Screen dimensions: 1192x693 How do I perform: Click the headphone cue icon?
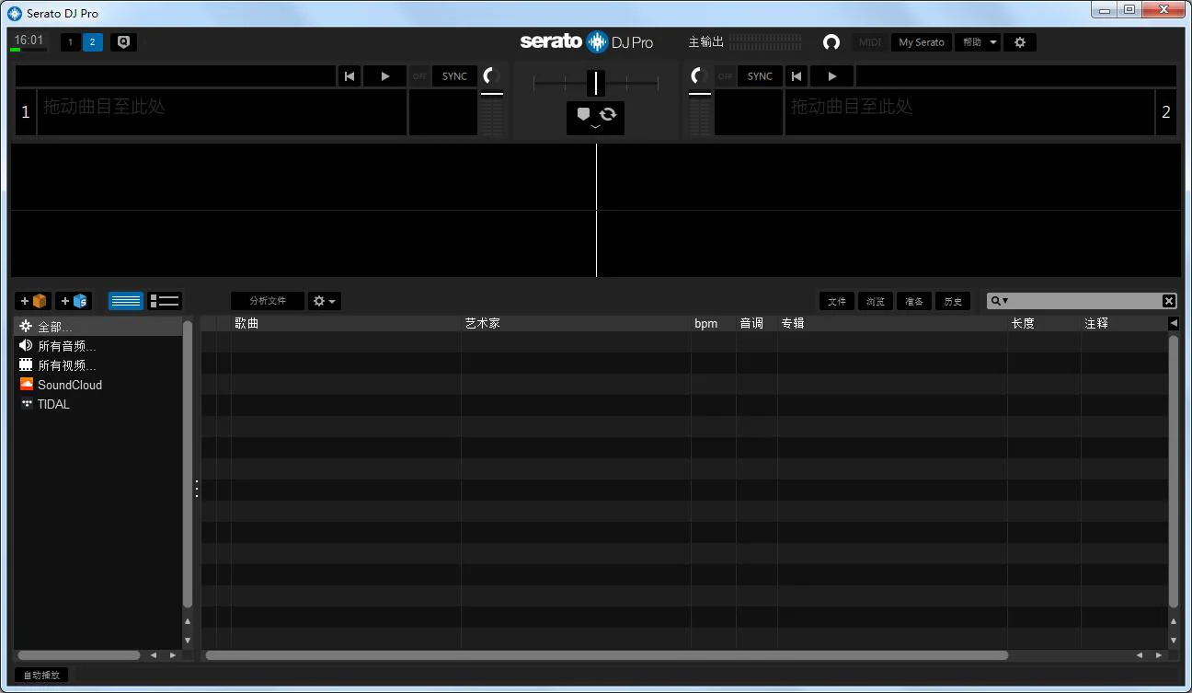(x=831, y=42)
